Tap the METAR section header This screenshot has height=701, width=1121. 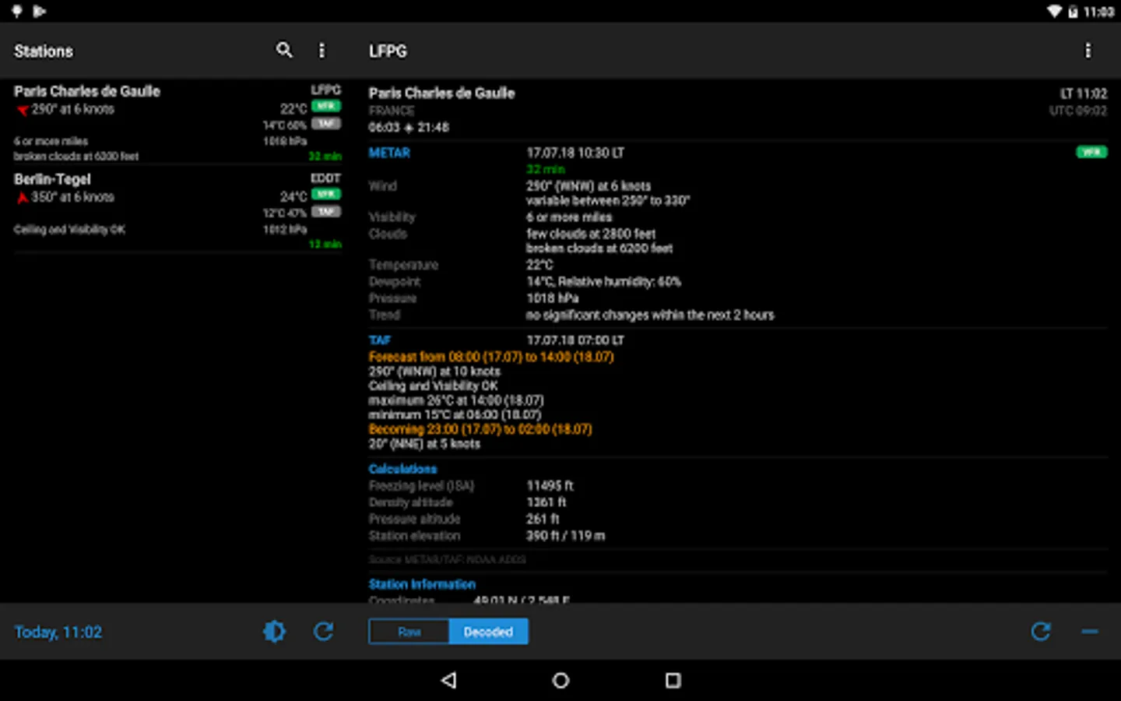point(389,153)
